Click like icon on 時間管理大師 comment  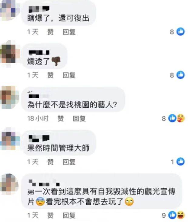point(180,162)
